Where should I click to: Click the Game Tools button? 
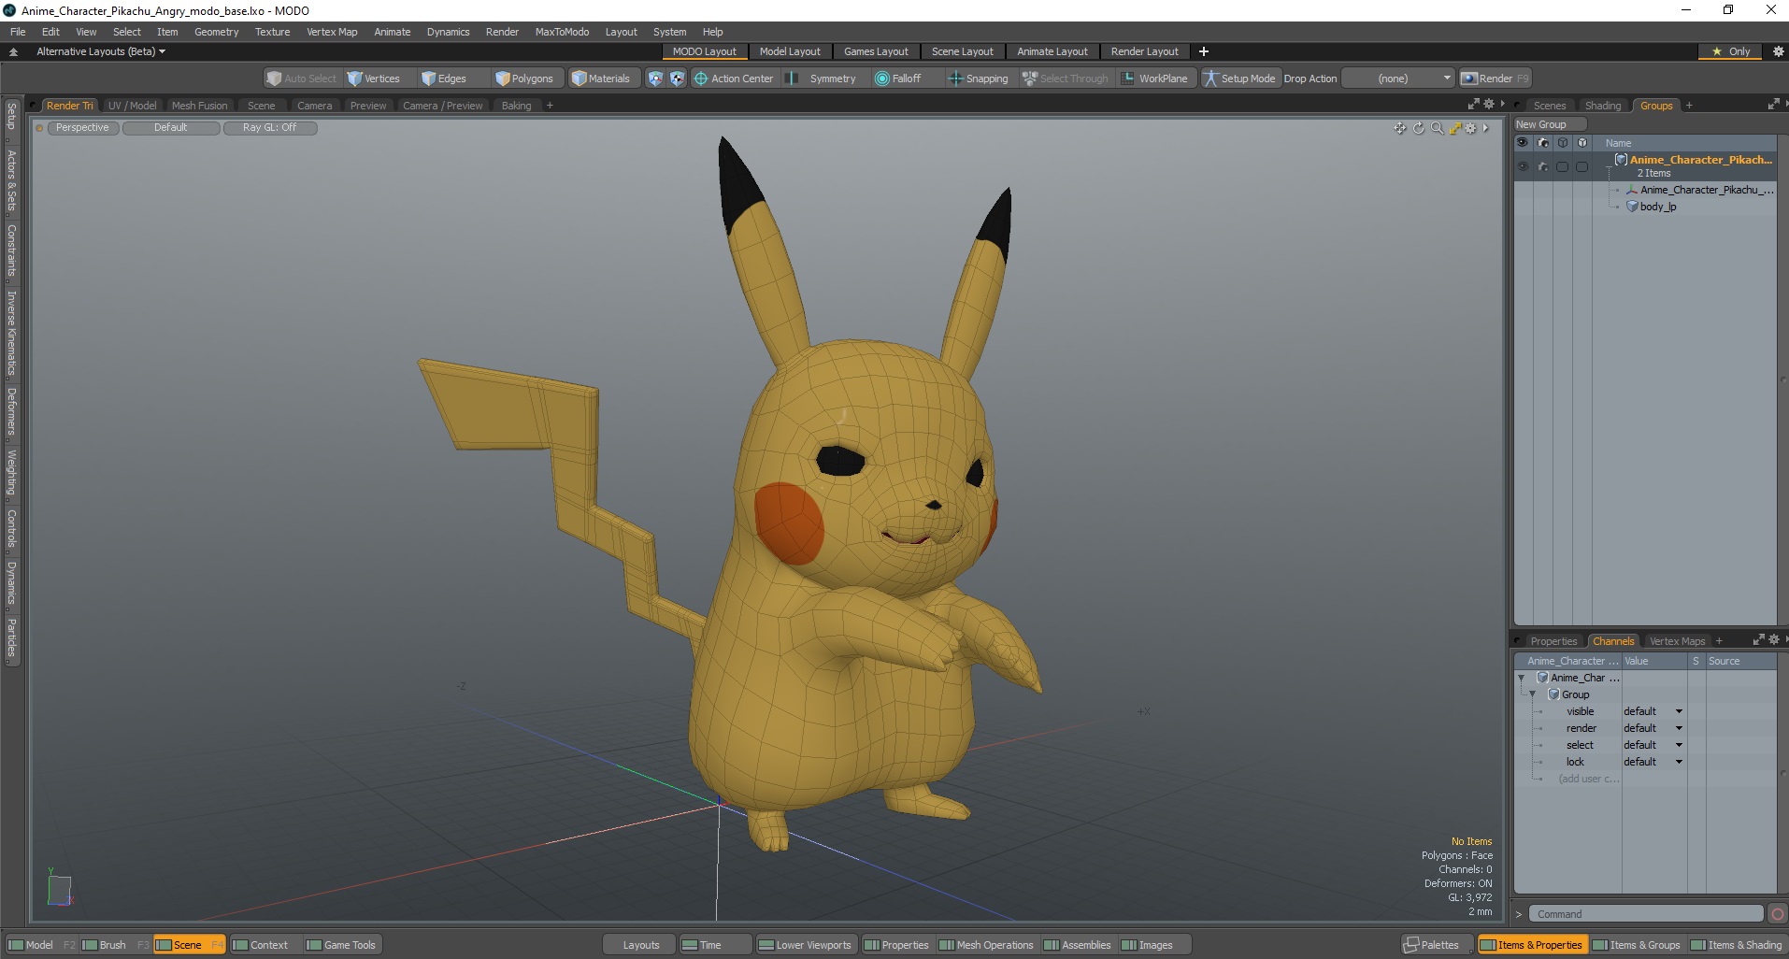(341, 945)
